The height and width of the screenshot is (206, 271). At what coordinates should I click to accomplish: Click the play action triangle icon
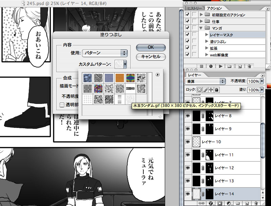(x=220, y=67)
